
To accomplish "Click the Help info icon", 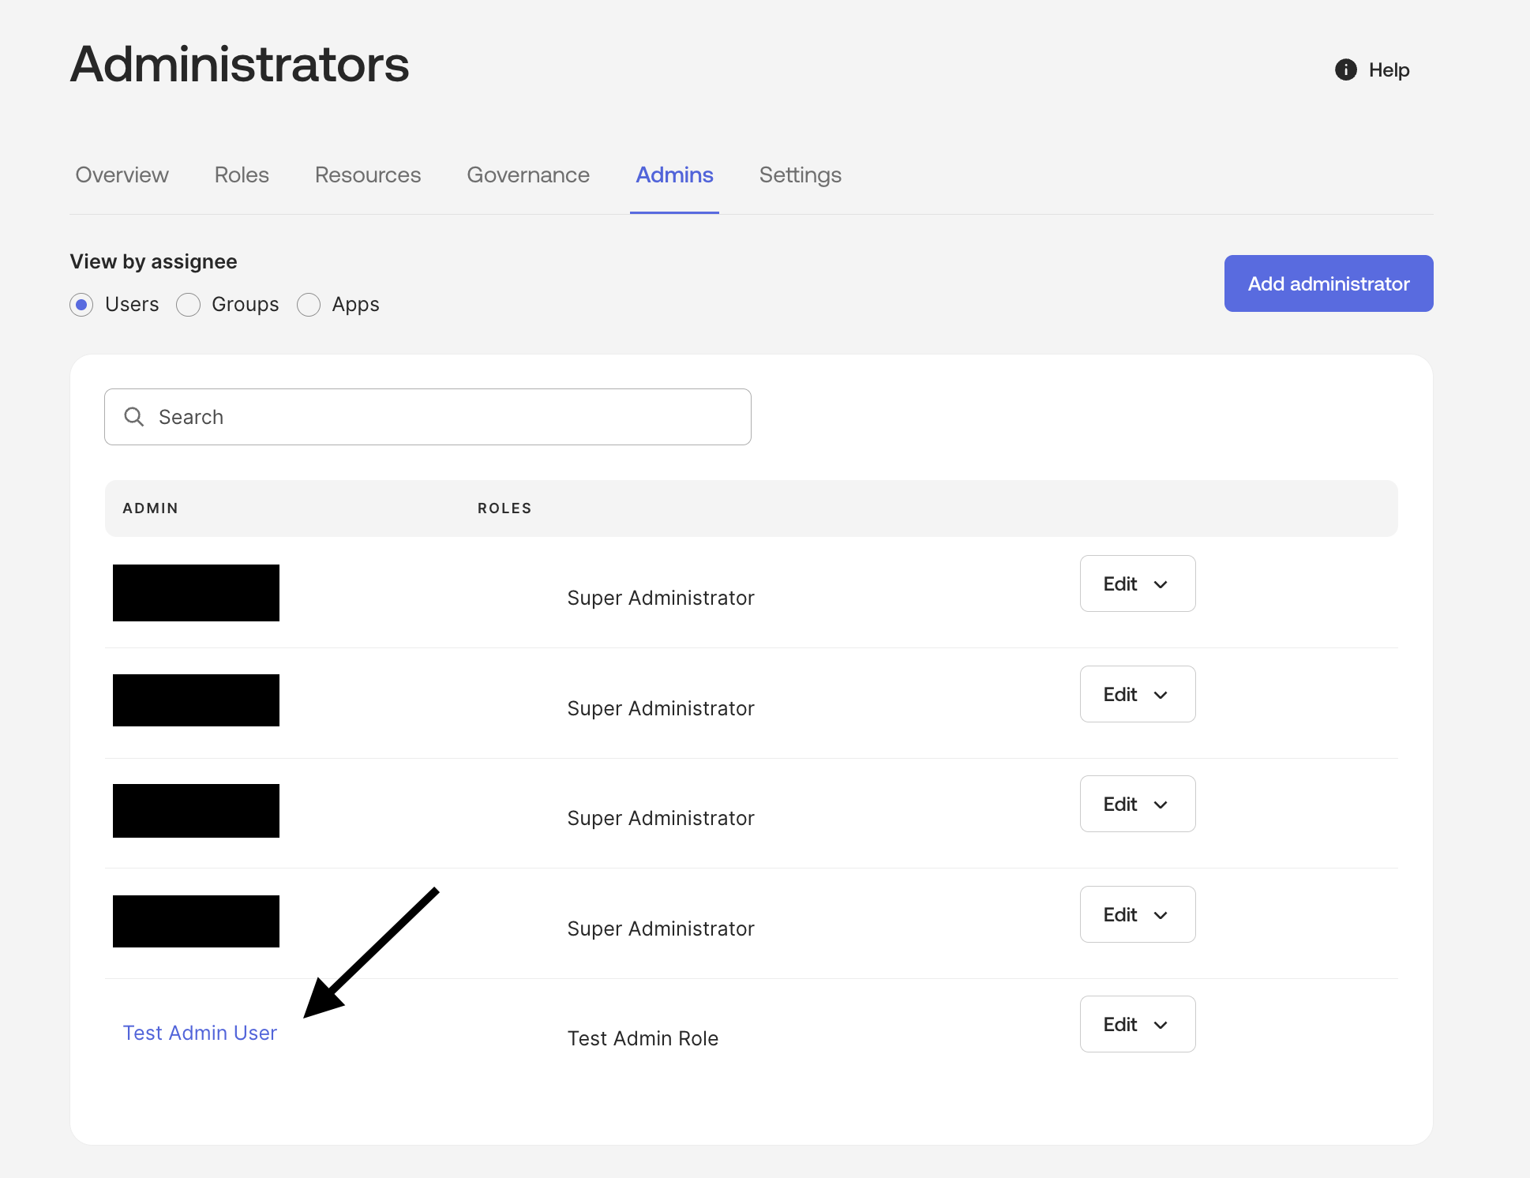I will click(1345, 69).
